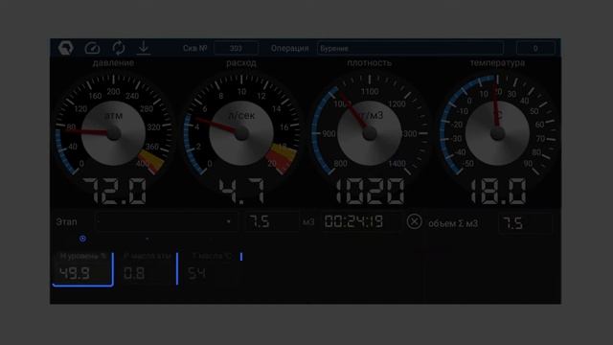Screen dimensions: 613x345
Task: Select the blue radio dot below Этап
Action: pos(83,239)
